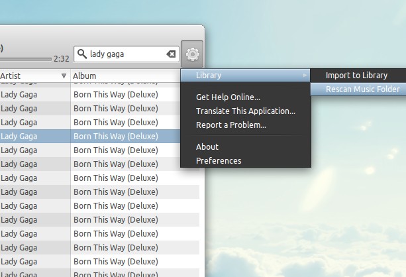Click the magnifier search icon
406x277 pixels.
click(82, 54)
